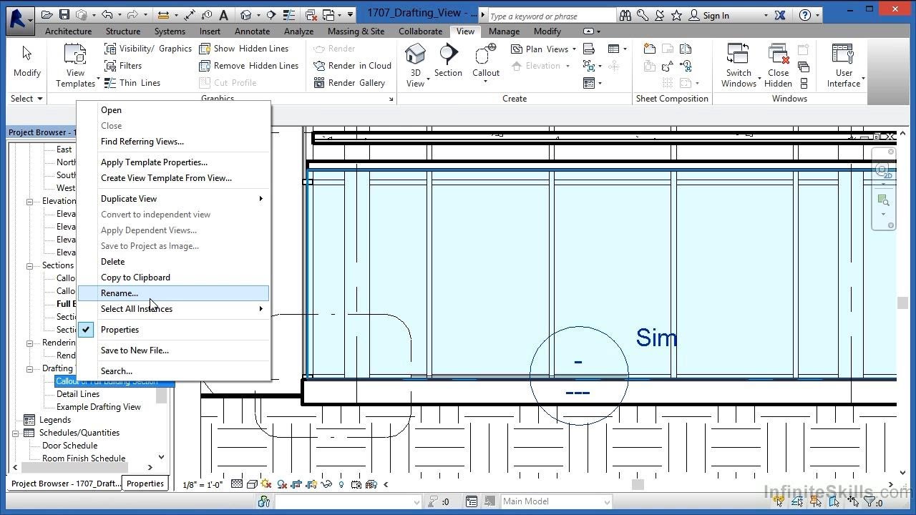Select Example Drafting View in browser
This screenshot has width=916, height=515.
point(99,407)
